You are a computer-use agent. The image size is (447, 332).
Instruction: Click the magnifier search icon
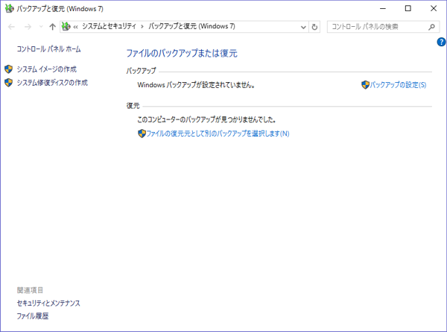431,27
